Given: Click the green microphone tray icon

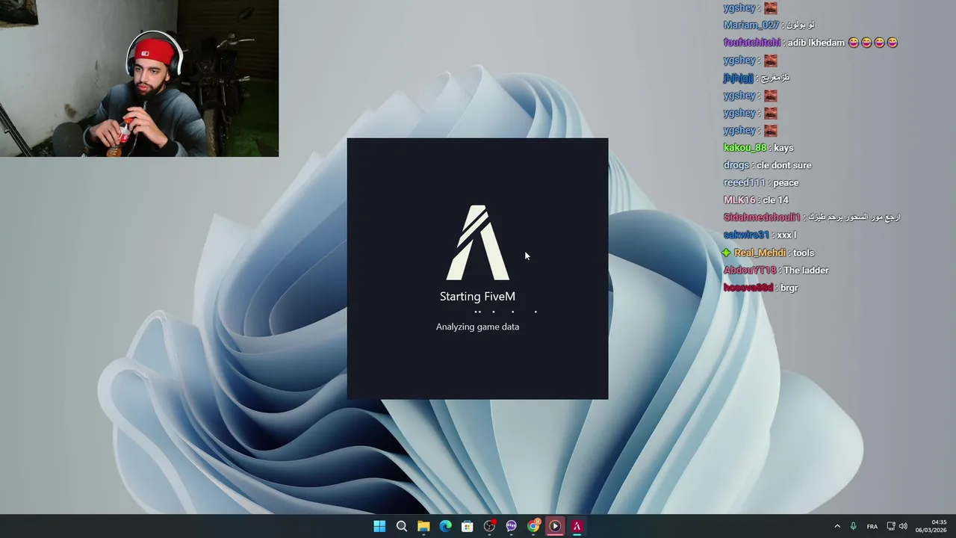Looking at the screenshot, I should click(853, 526).
